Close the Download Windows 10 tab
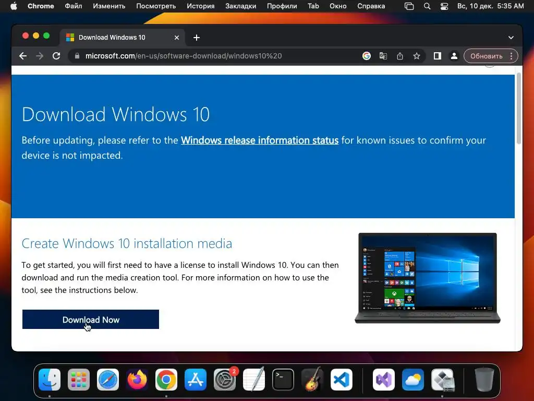Screen dimensions: 534x401 (177, 38)
